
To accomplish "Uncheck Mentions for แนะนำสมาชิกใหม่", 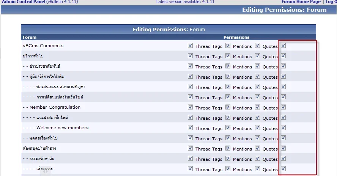I will tap(228, 117).
